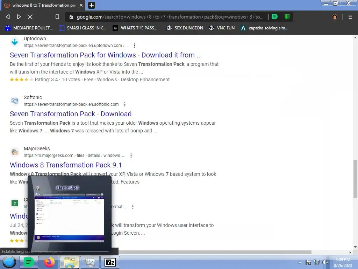358x269 pixels.
Task: Click the Action Center flag tray icon
Action: pyautogui.click(x=308, y=262)
